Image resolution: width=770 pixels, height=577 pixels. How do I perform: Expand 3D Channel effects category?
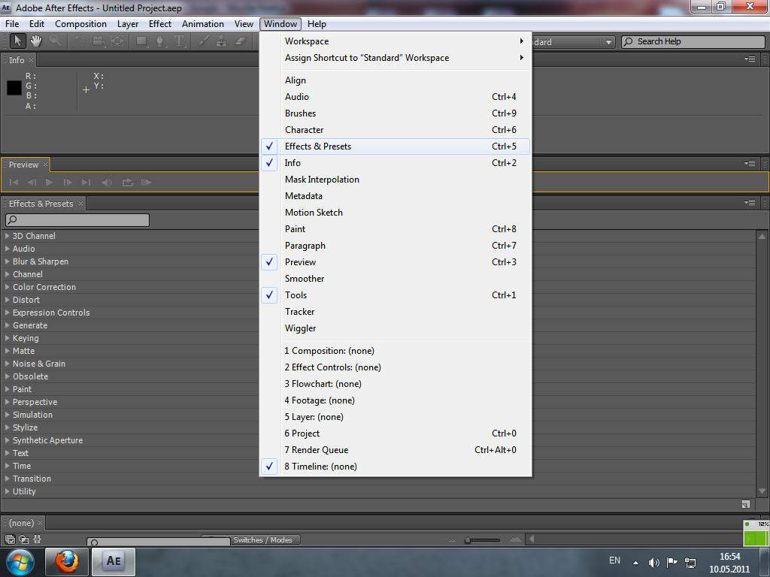point(8,235)
